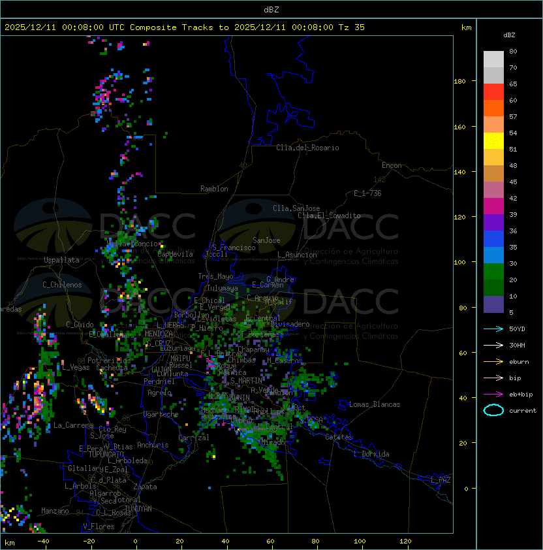Click the 'E_Chical' map label

[x=209, y=300]
